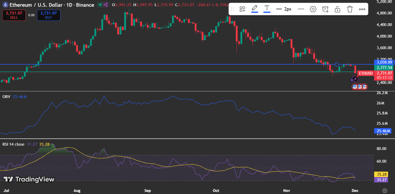Change line color with the pencil icon
The width and height of the screenshot is (395, 194).
pyautogui.click(x=255, y=9)
